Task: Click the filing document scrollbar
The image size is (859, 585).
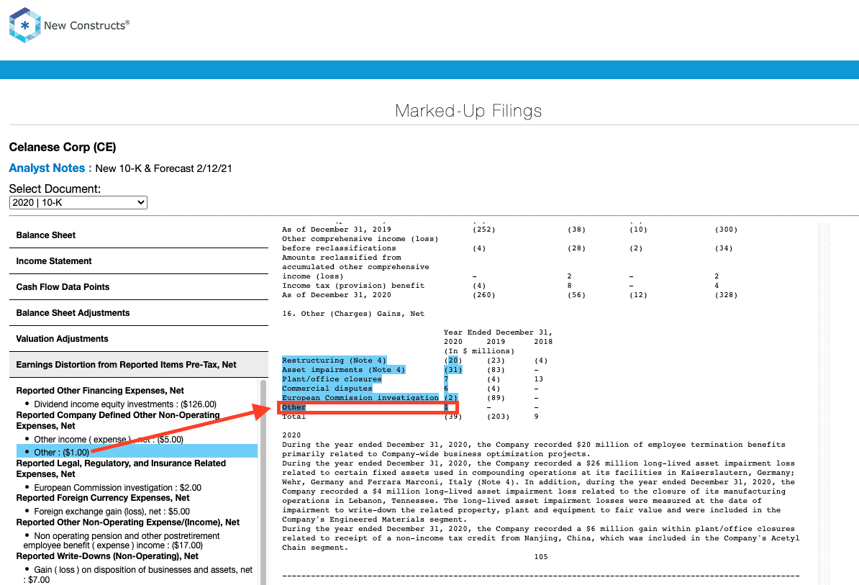Action: coord(824,404)
